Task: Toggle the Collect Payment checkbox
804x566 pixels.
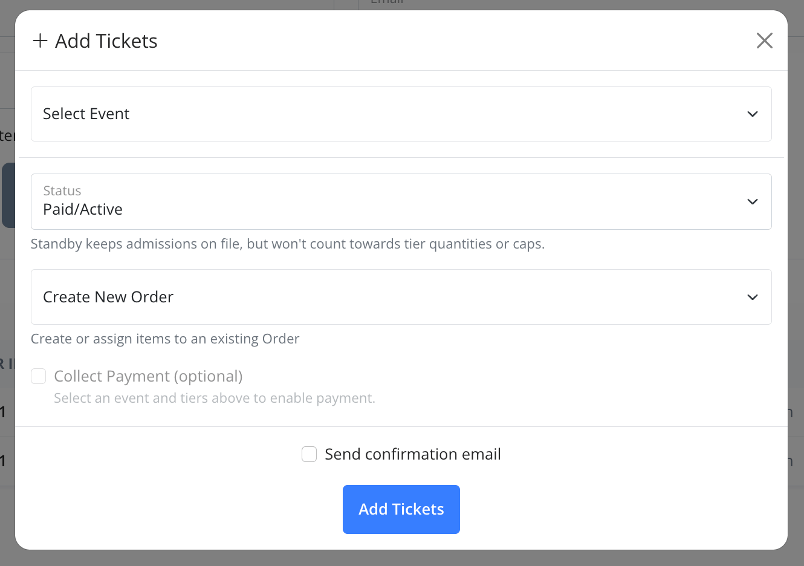Action: coord(38,376)
